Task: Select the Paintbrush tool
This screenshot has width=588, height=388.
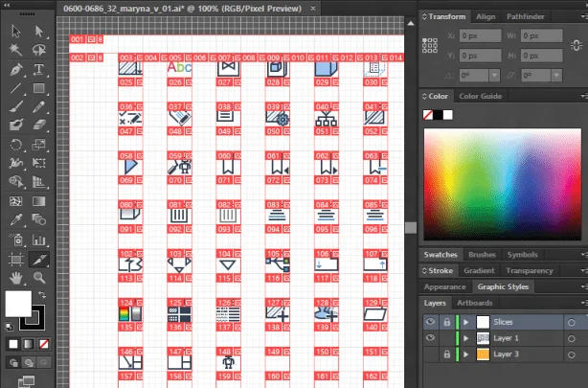Action: [15, 107]
